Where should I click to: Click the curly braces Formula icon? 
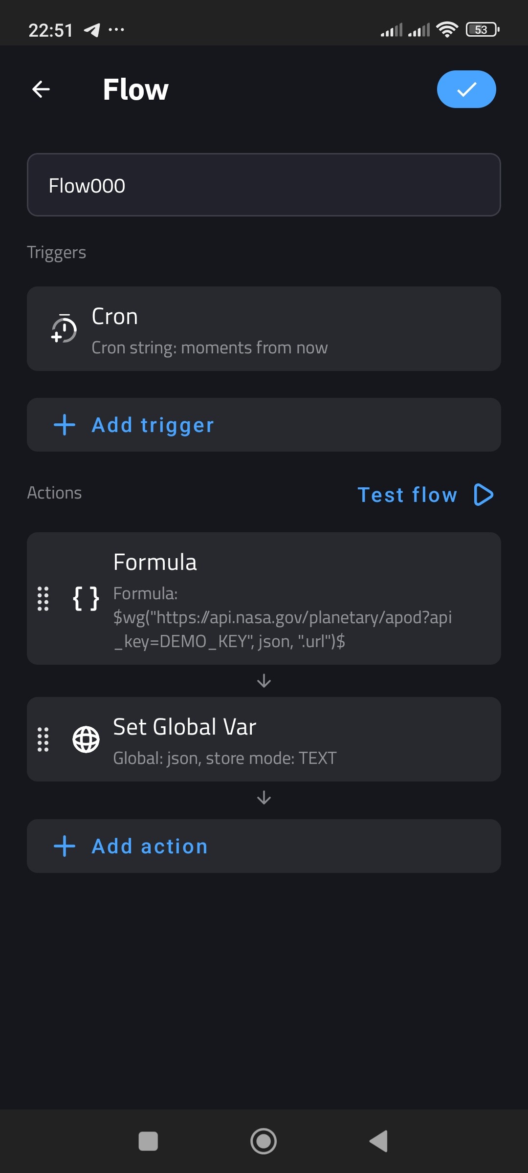click(86, 599)
